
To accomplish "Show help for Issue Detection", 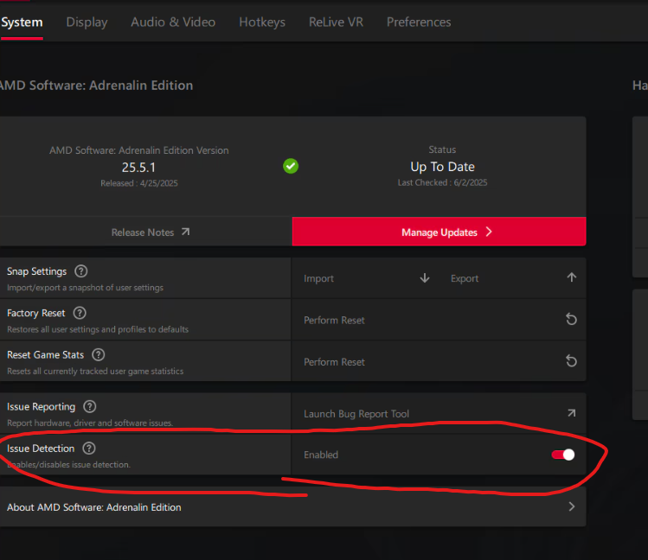I will (89, 449).
